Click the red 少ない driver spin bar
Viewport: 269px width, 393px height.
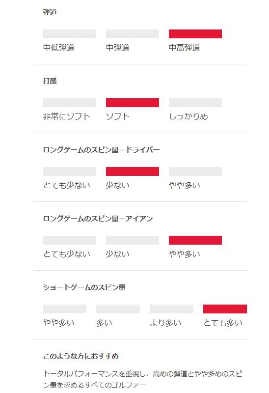pyautogui.click(x=132, y=171)
